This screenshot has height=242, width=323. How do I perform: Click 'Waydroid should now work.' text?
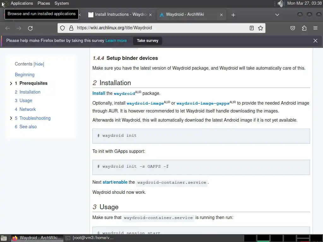point(119,192)
